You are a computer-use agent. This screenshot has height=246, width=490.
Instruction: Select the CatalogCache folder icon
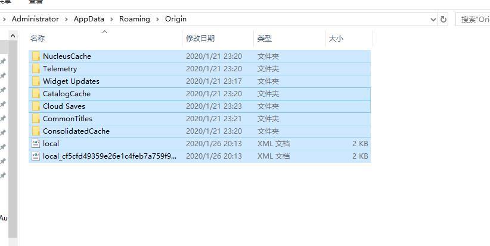click(x=36, y=94)
